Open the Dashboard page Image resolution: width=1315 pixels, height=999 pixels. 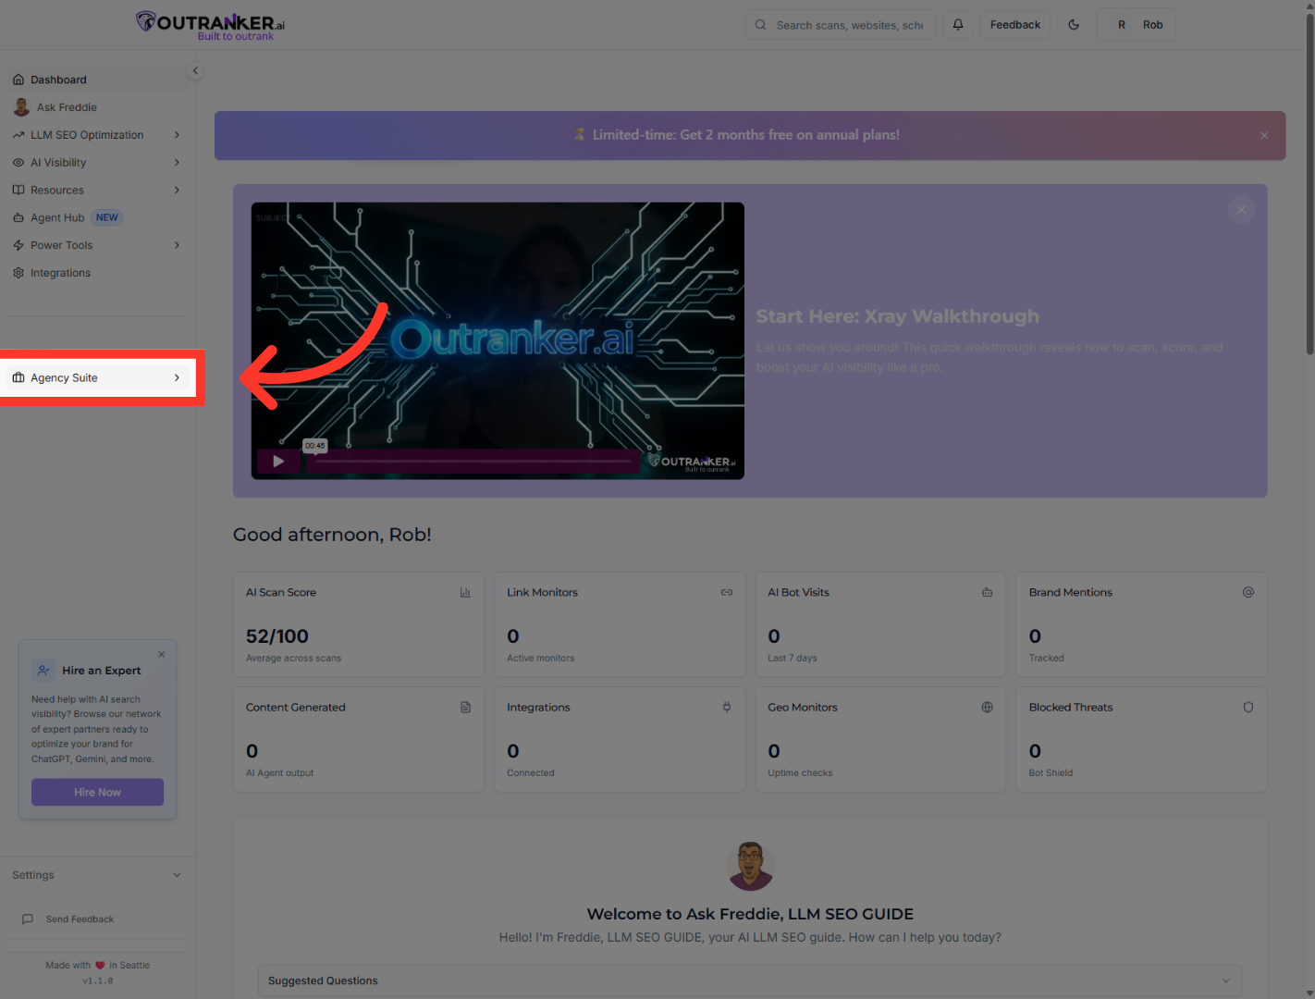tap(97, 80)
